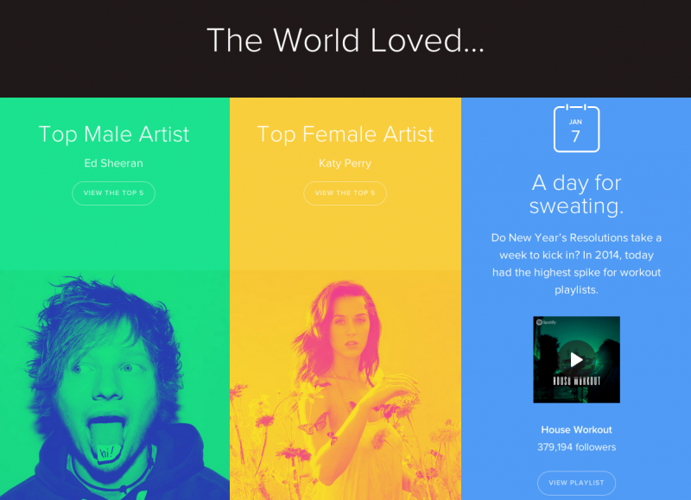Click the 379,194 followers text
Screen dimensions: 691x500
576,447
